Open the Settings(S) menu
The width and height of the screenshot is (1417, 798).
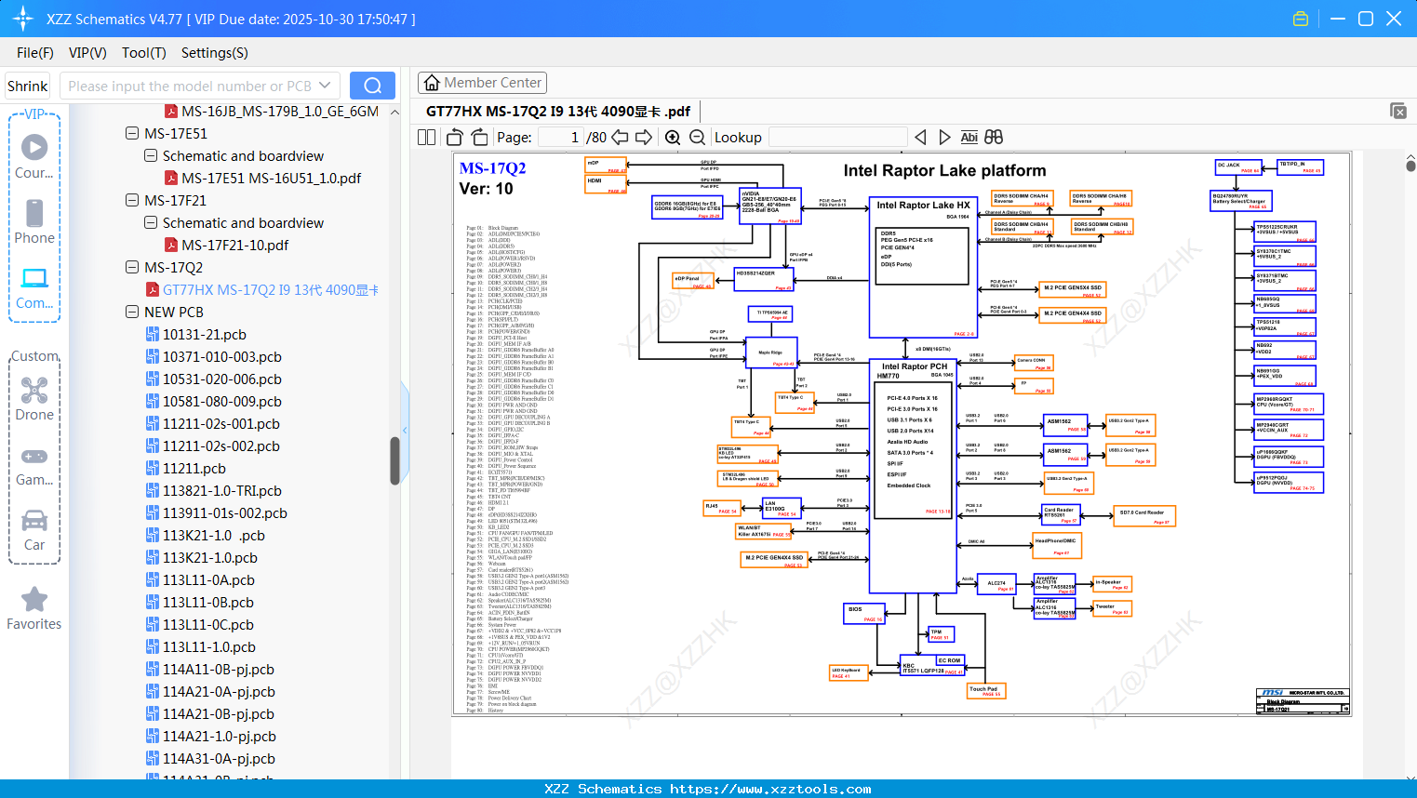[x=215, y=53]
